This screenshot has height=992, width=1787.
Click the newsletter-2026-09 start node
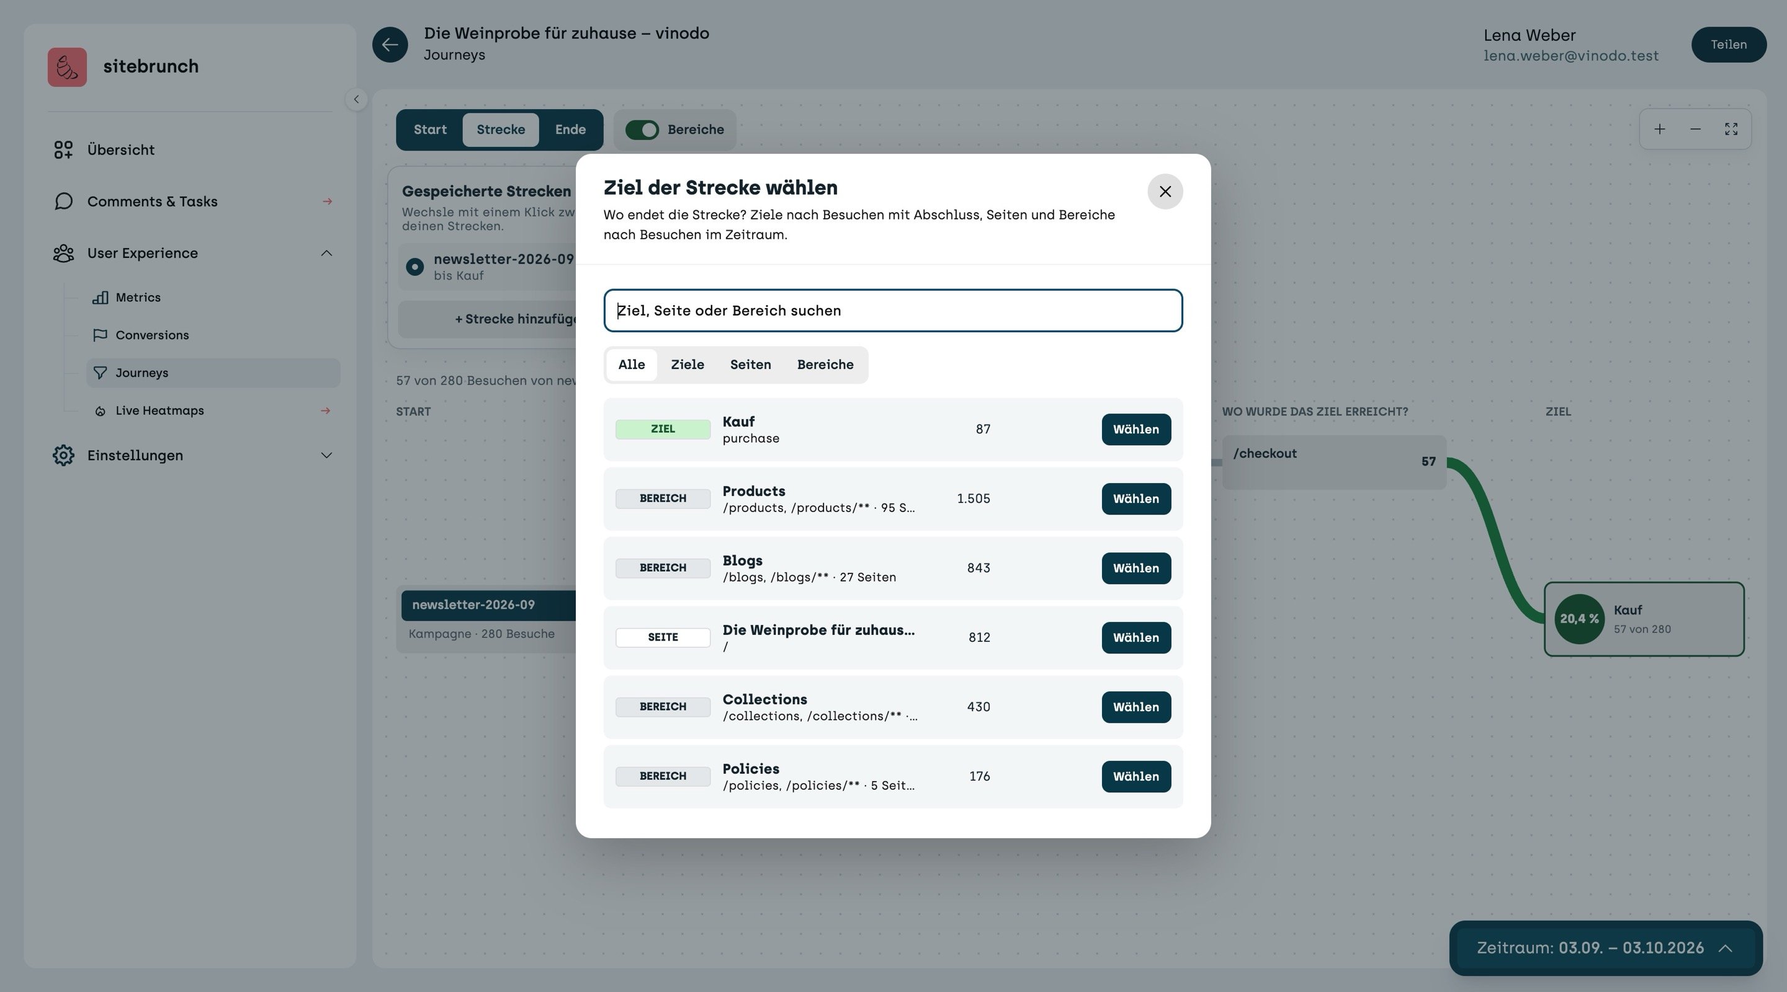tap(486, 620)
